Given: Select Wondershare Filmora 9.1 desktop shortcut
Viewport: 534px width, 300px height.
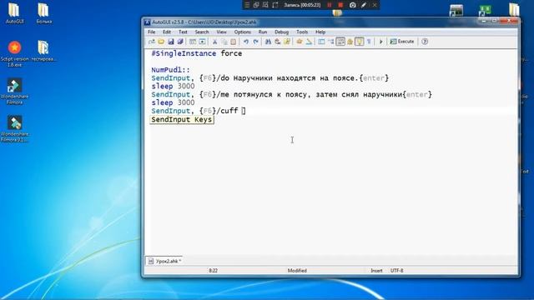Looking at the screenshot, I should click(x=15, y=128).
